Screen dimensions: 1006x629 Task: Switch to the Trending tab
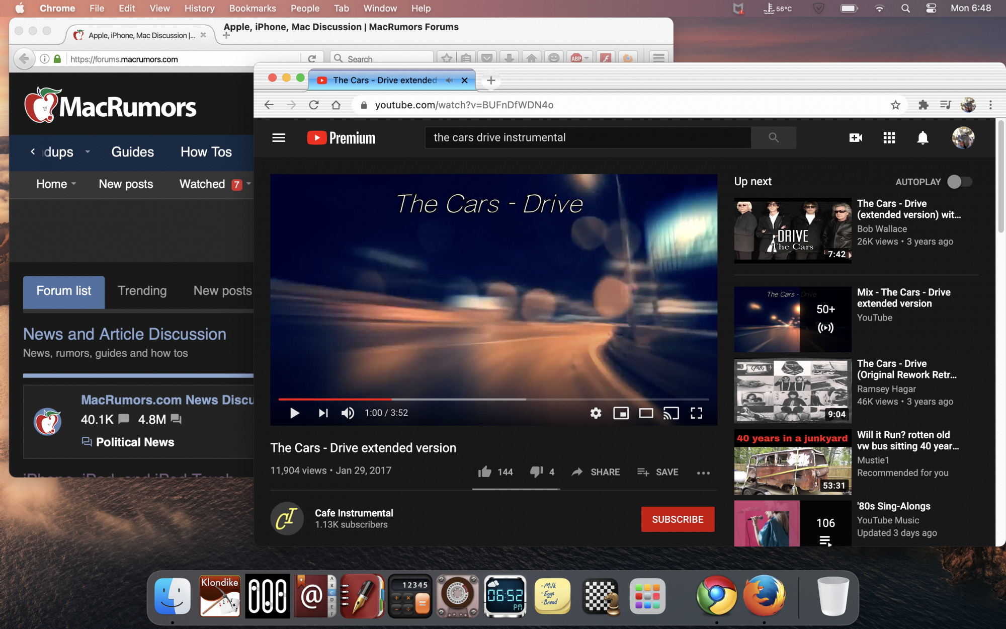point(142,291)
